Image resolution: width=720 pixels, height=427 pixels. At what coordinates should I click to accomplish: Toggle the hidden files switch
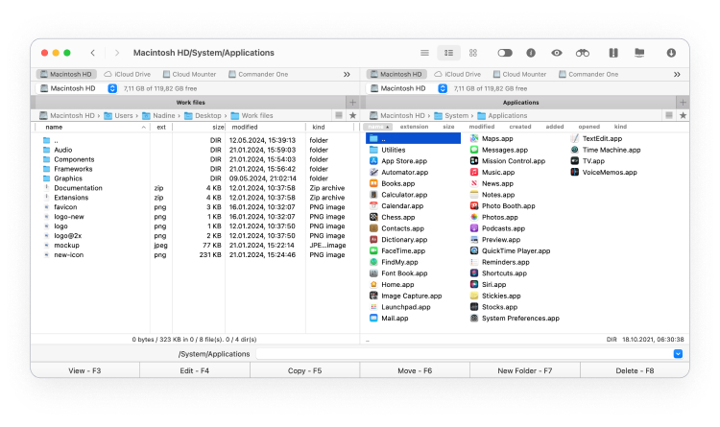[505, 53]
